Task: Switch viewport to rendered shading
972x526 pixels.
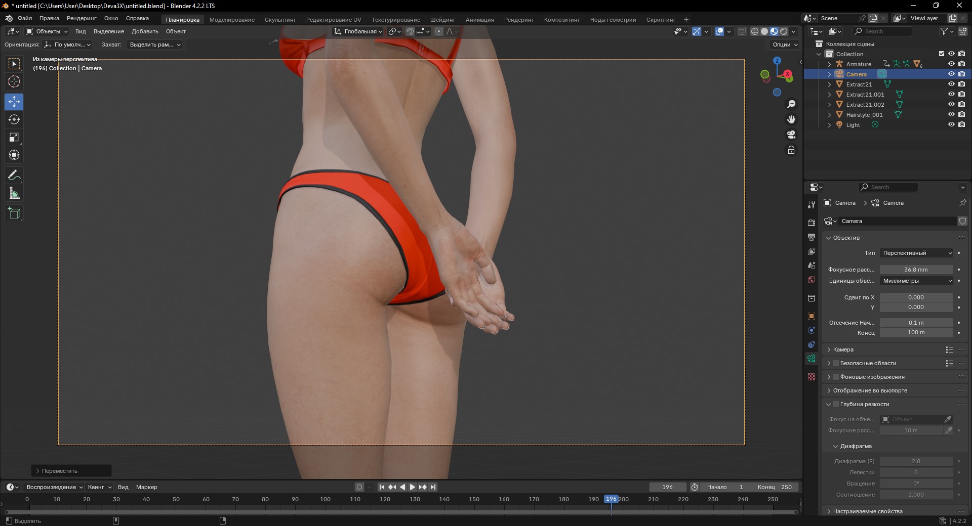Action: click(x=784, y=31)
